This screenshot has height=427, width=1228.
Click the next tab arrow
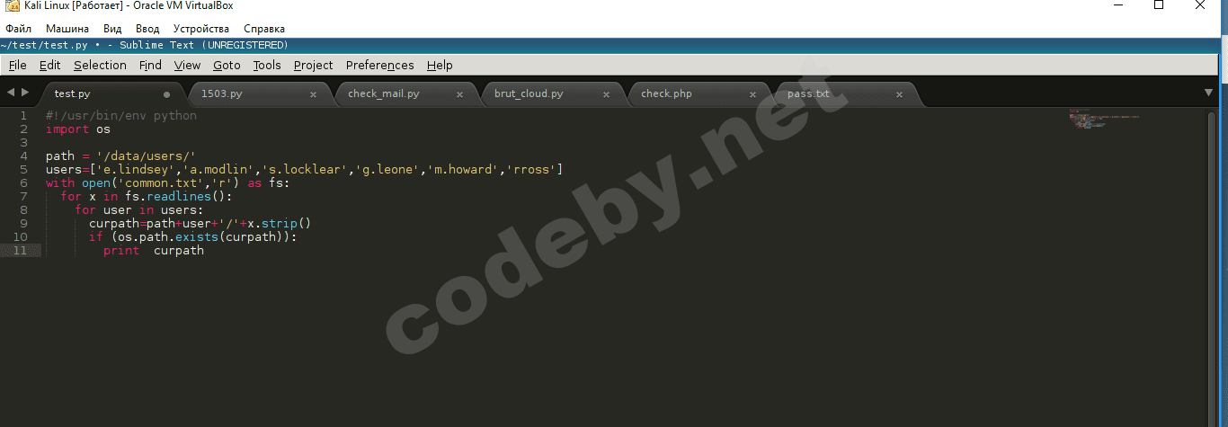[x=25, y=93]
